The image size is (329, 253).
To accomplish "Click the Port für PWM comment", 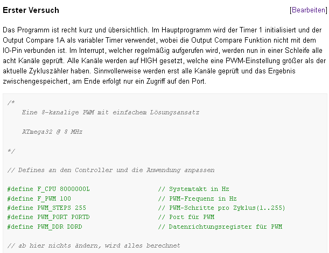I will (x=186, y=217).
